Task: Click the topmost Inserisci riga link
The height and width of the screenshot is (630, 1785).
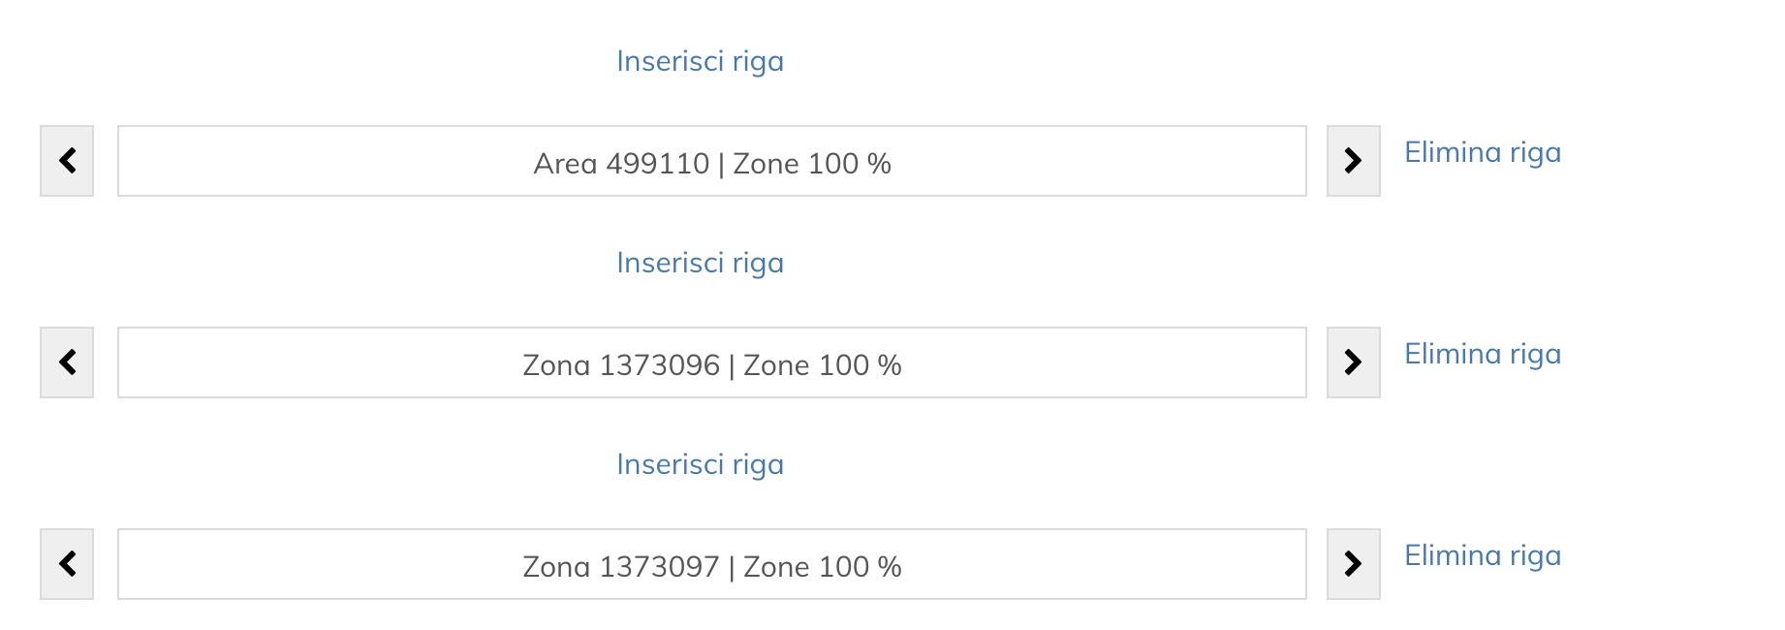Action: pos(700,60)
